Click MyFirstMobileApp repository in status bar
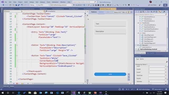The image size is (169, 95). (x=143, y=89)
